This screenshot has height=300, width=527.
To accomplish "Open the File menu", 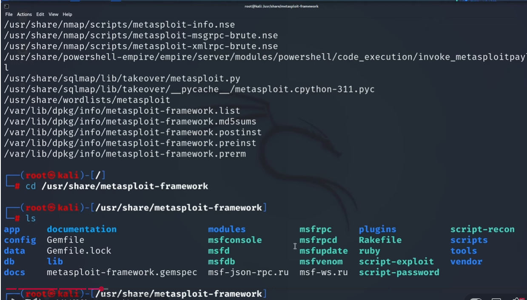I will pos(9,14).
